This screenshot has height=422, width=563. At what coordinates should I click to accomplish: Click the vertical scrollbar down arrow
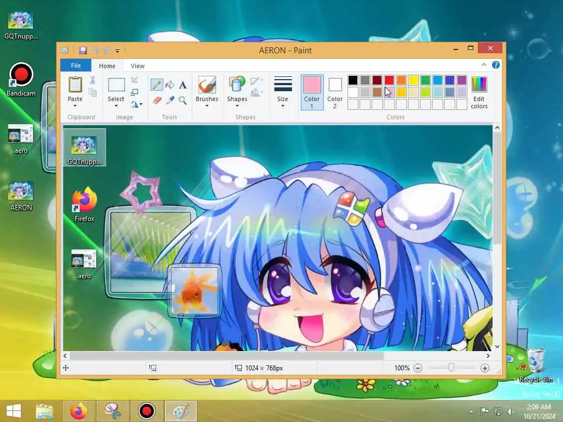click(497, 347)
